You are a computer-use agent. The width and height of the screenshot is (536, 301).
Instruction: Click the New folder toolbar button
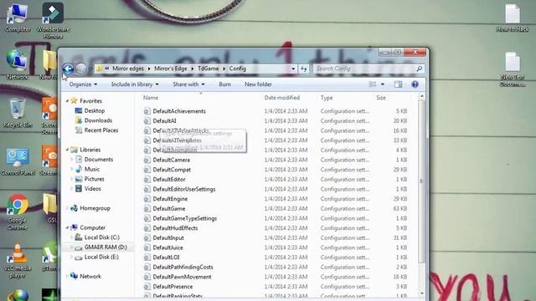pyautogui.click(x=258, y=84)
